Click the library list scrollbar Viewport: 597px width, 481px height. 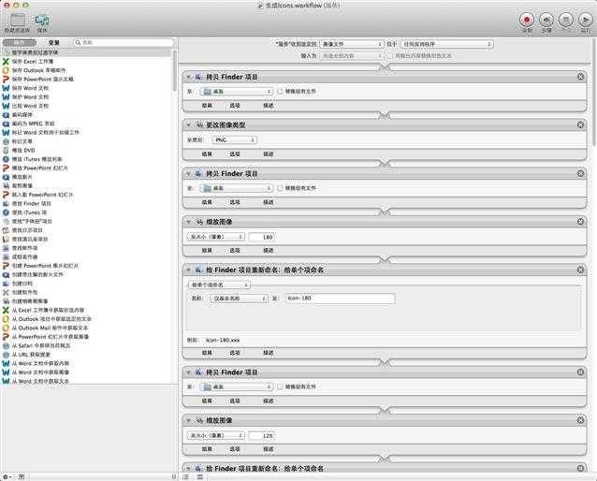[175, 70]
